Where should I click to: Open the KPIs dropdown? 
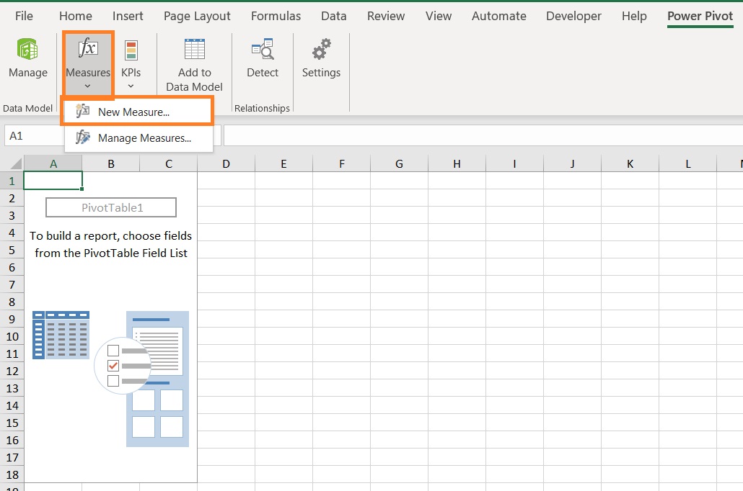[131, 64]
